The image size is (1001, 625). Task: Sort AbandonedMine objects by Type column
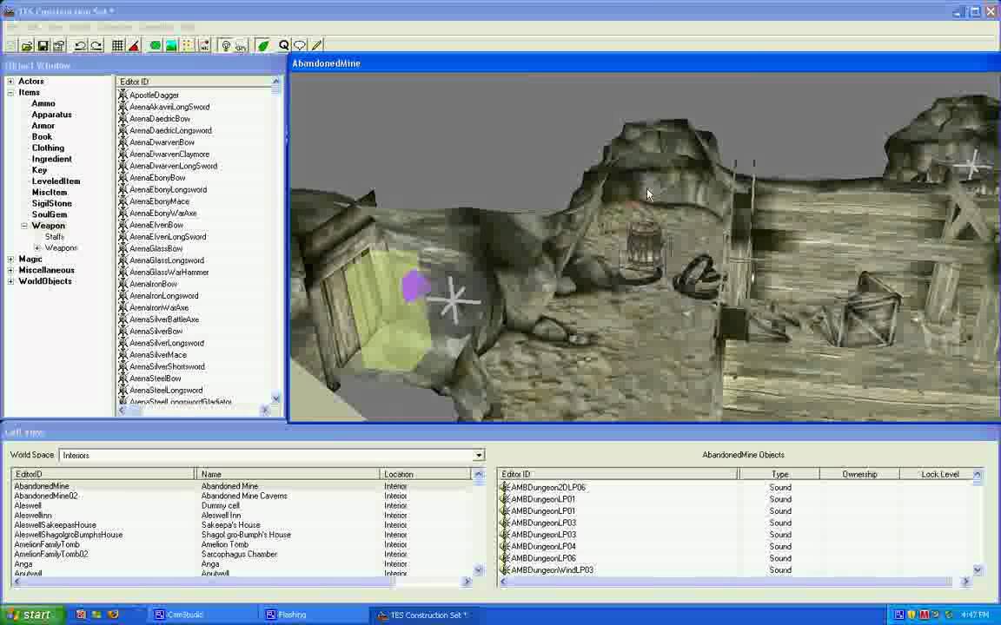[x=779, y=474]
